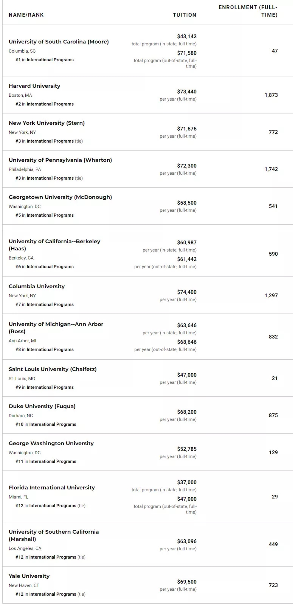This screenshot has height=604, width=293.
Task: Click the Tuition column header
Action: pyautogui.click(x=184, y=15)
